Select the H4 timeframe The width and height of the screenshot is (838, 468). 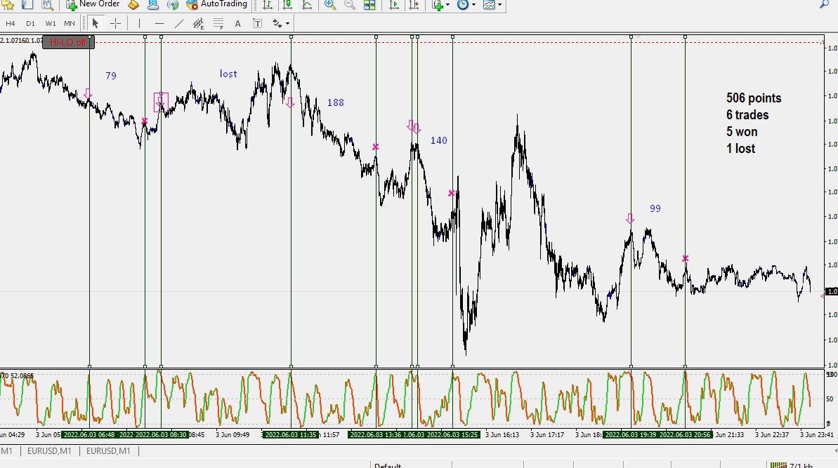pos(10,23)
